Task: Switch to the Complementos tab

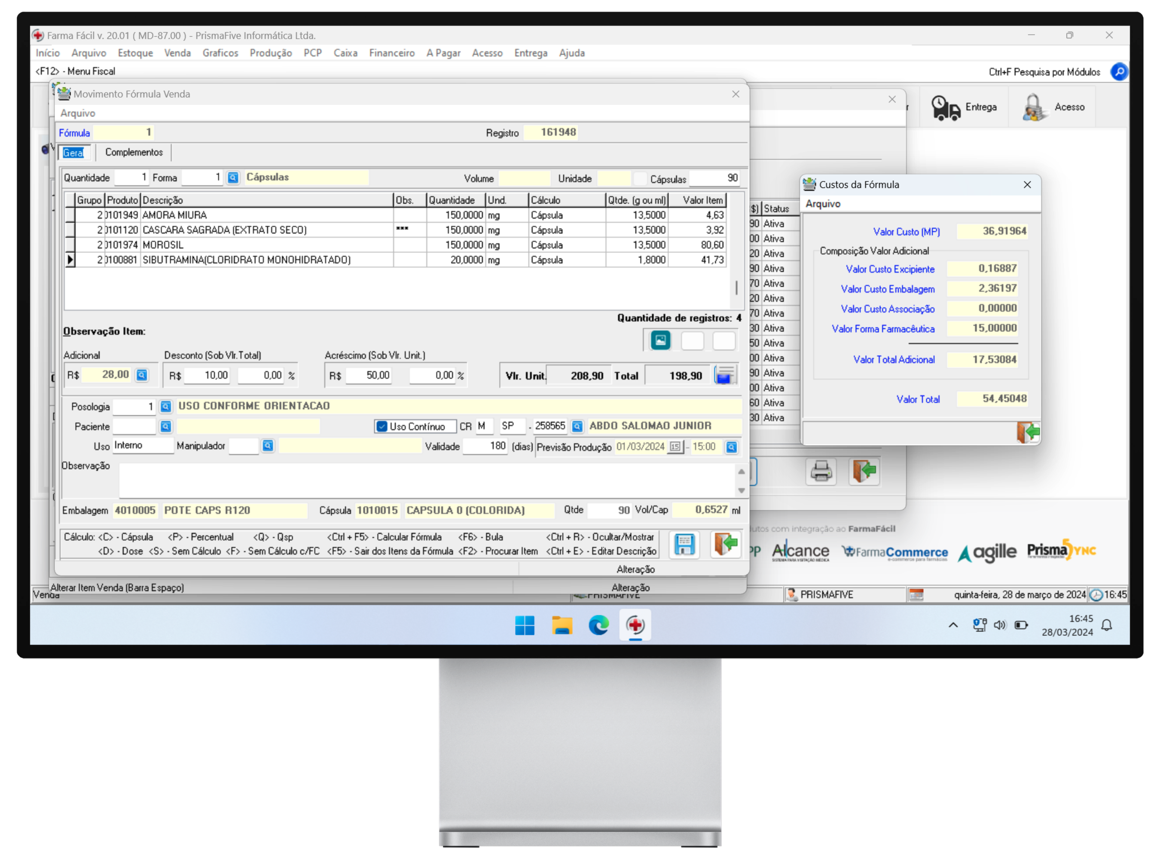Action: [134, 152]
